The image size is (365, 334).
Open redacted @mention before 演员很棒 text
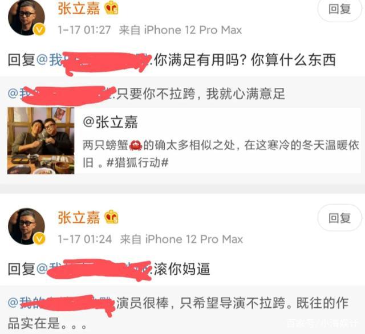coord(62,303)
